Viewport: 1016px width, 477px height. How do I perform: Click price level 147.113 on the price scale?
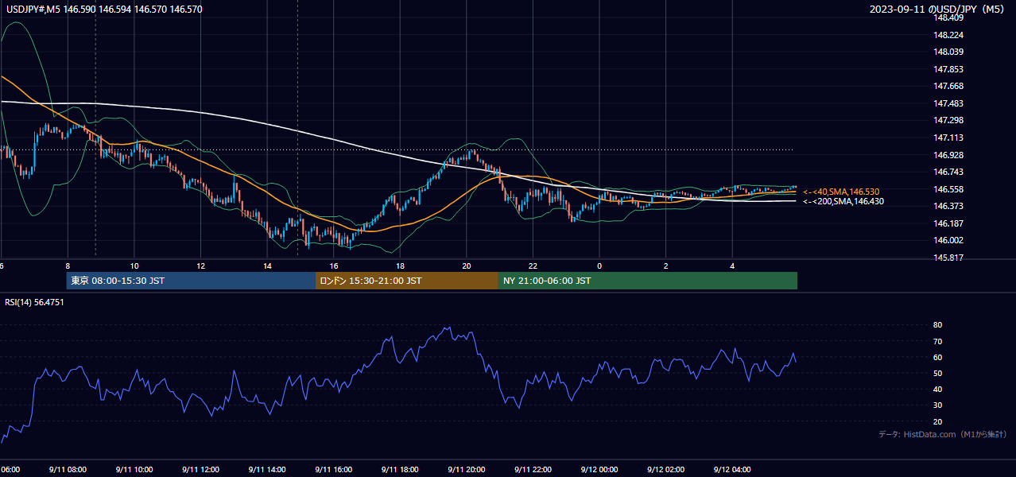tap(949, 138)
